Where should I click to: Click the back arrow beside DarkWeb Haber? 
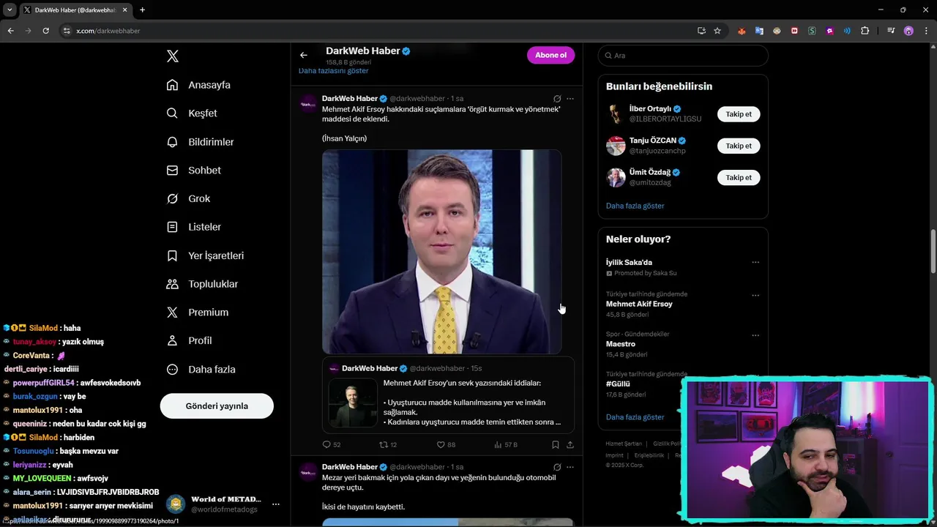(304, 55)
